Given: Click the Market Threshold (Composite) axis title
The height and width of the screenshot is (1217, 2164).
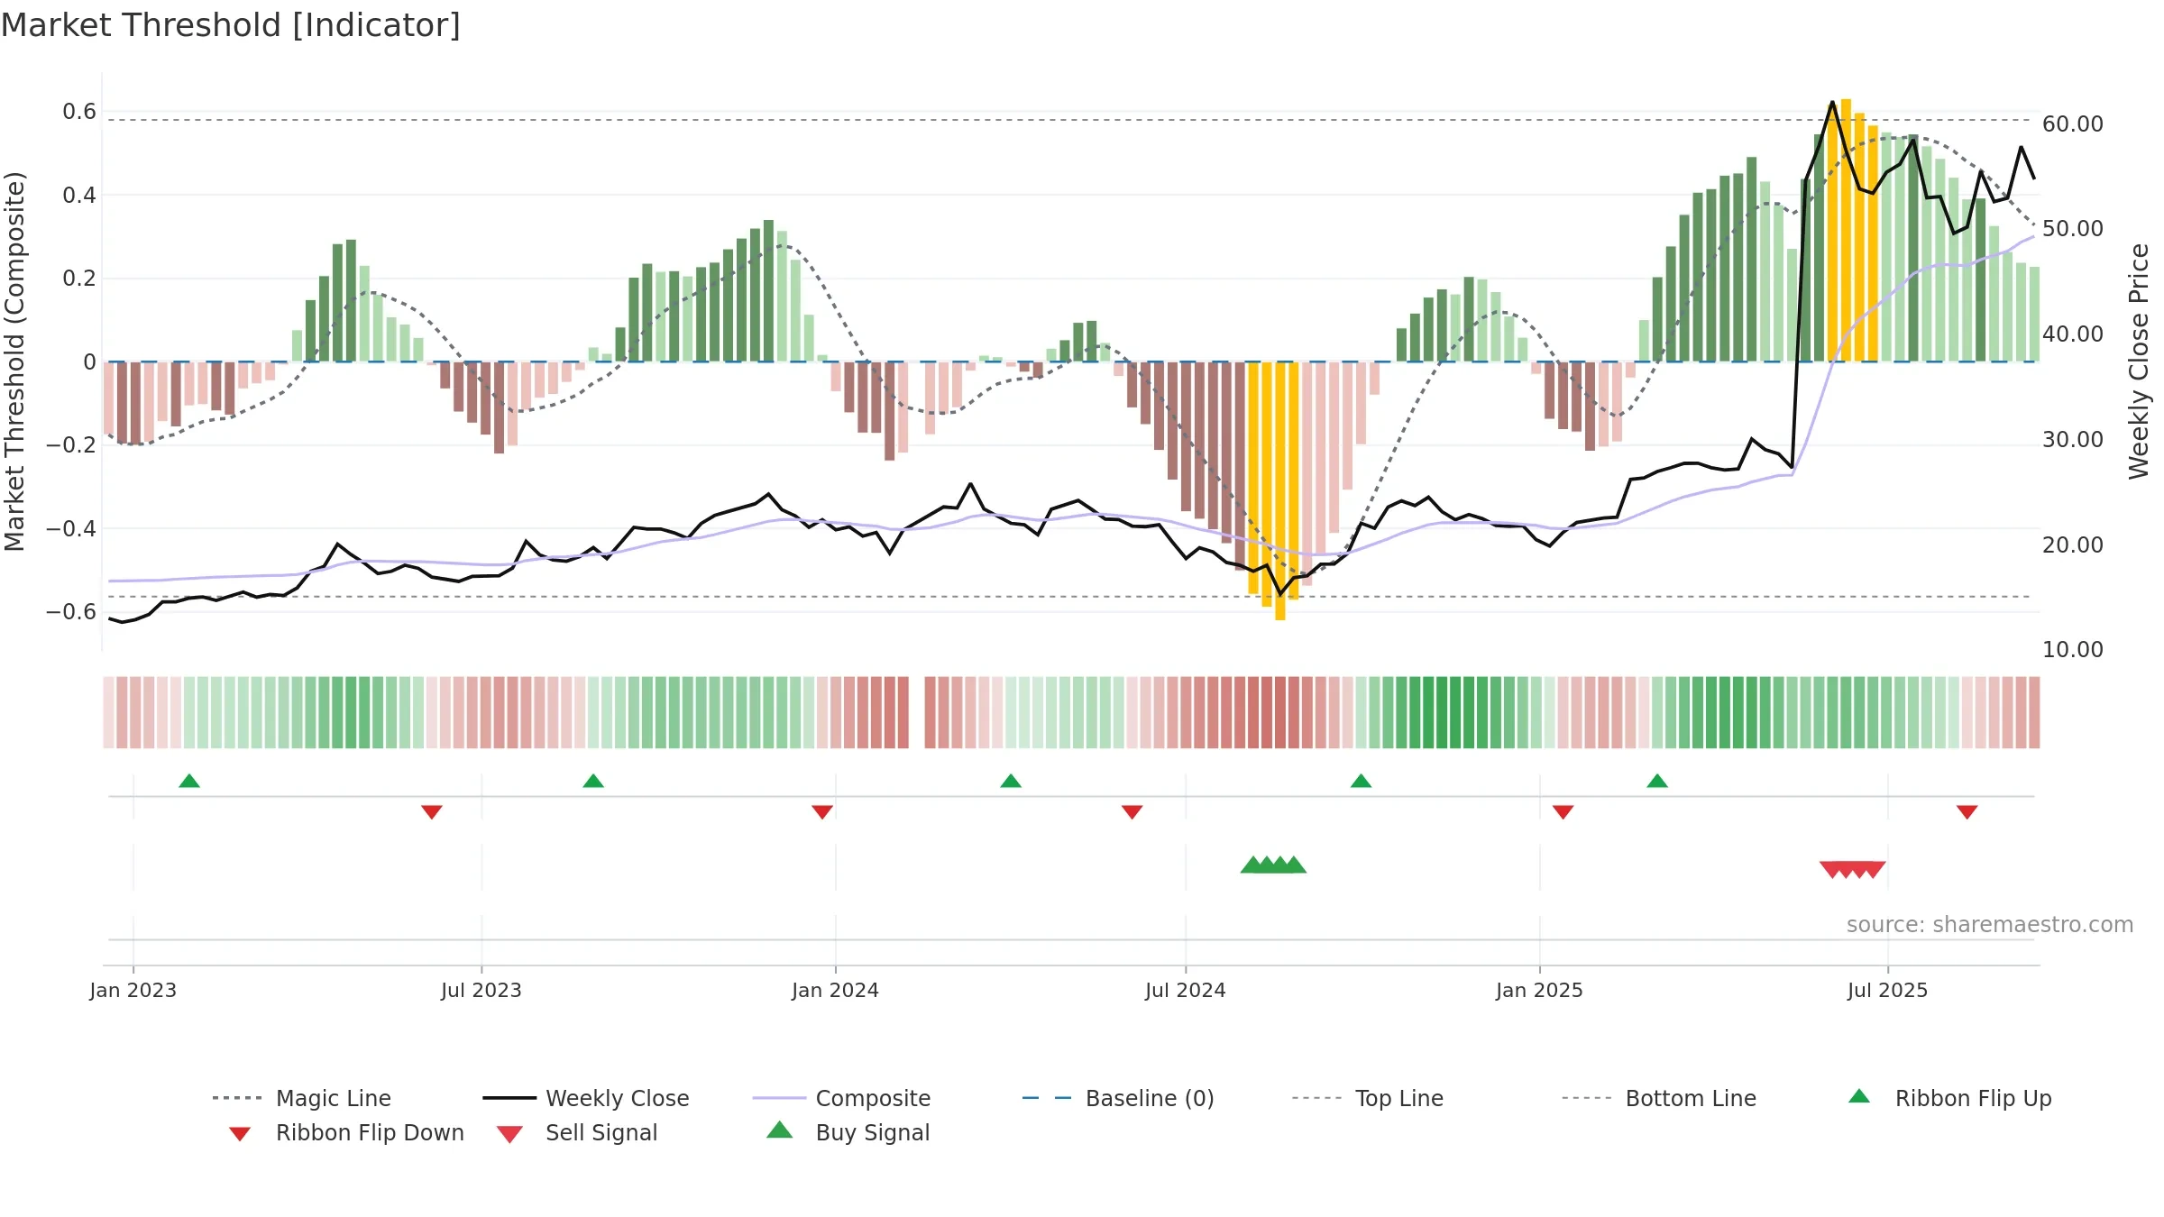Looking at the screenshot, I should (14, 361).
